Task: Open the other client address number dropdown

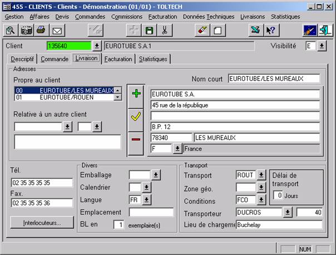Action: pyautogui.click(x=97, y=127)
